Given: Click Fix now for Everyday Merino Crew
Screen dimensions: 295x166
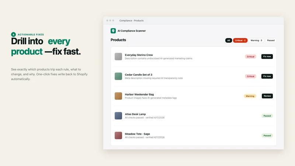Looking at the screenshot, I should click(x=267, y=56).
